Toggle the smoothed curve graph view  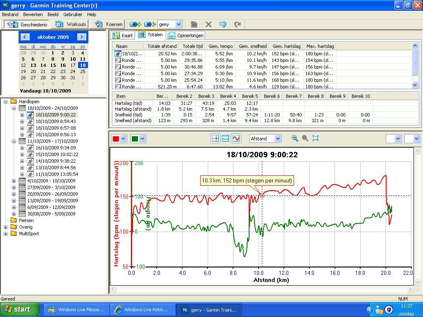coord(236,139)
